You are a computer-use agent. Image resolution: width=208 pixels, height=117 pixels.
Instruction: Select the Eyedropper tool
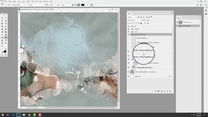[6, 23]
